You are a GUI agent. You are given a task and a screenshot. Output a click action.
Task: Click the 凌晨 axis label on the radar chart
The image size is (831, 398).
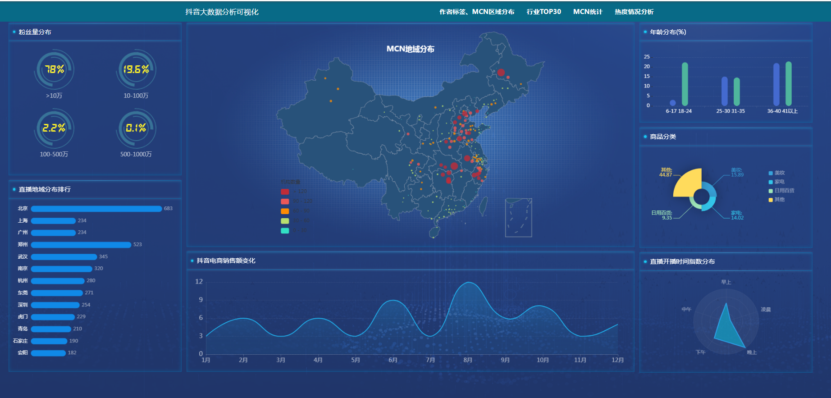766,310
